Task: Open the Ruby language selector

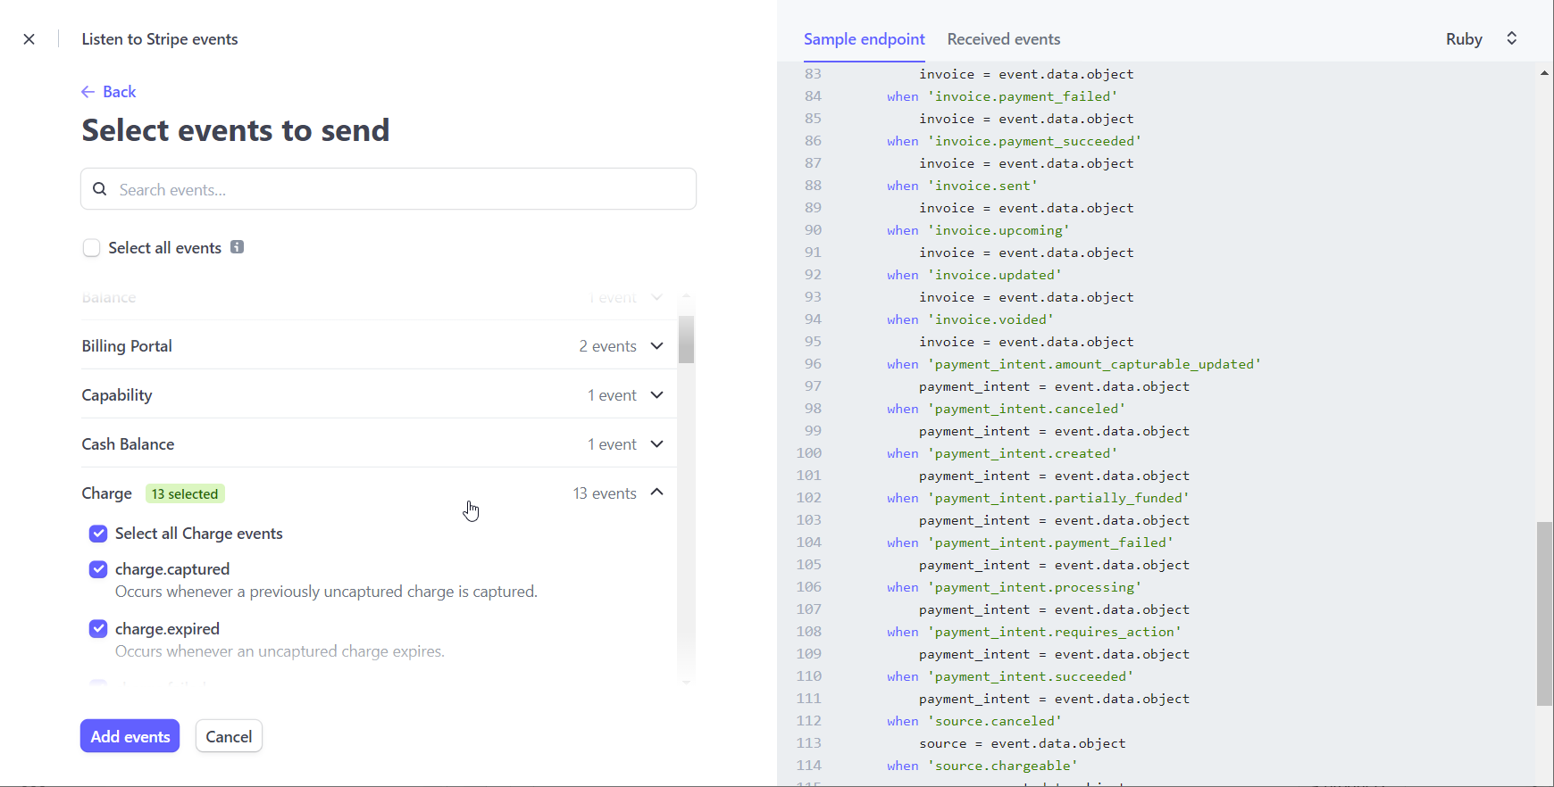Action: [x=1483, y=38]
